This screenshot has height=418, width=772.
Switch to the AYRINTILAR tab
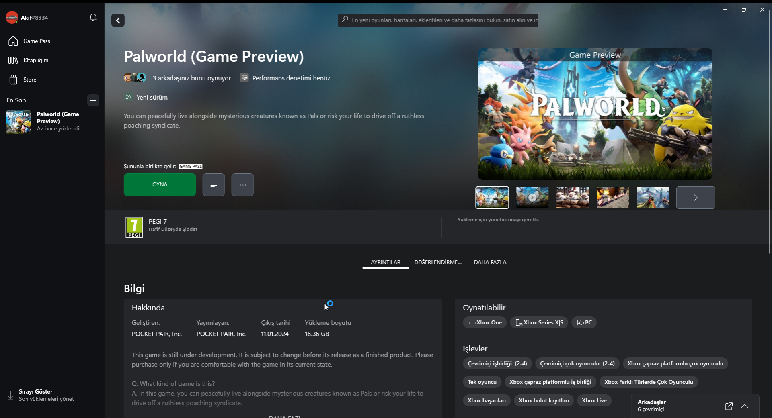click(x=386, y=262)
